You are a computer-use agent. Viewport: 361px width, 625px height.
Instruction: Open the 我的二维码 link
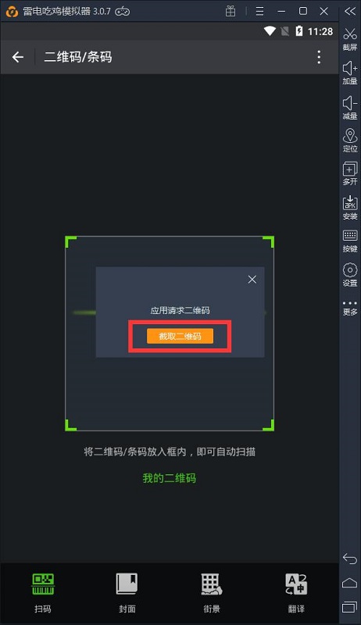point(170,478)
